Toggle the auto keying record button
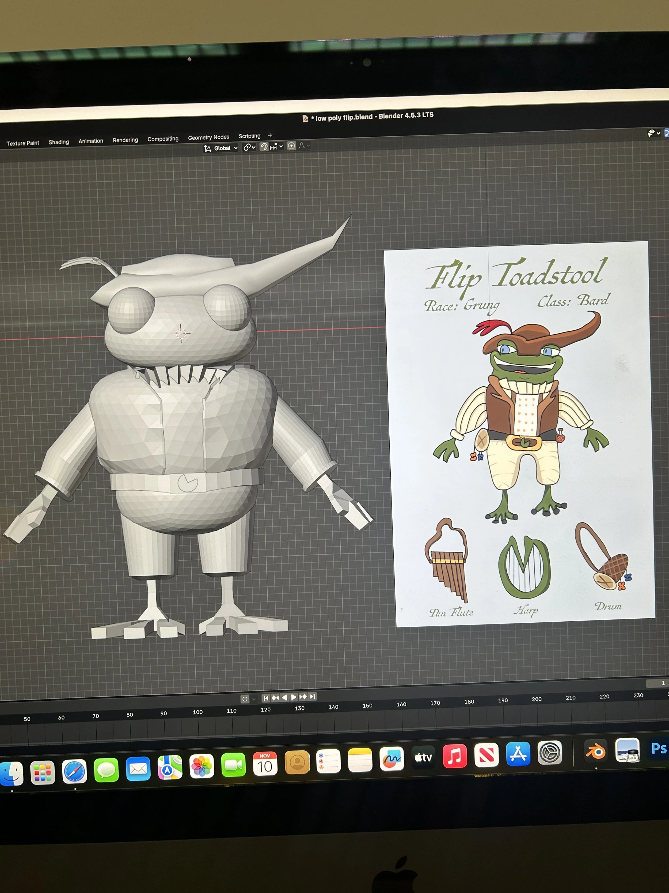 pos(245,699)
